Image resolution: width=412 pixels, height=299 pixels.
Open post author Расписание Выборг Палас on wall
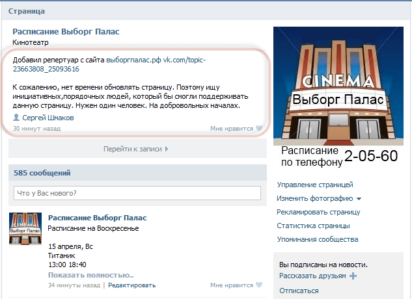(x=98, y=218)
